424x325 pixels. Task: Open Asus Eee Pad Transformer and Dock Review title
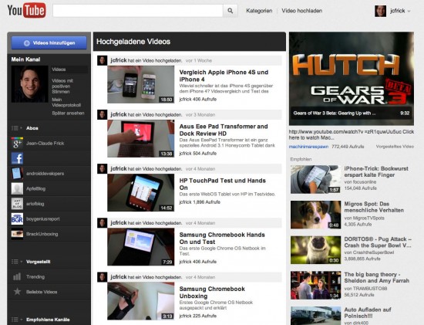[224, 130]
